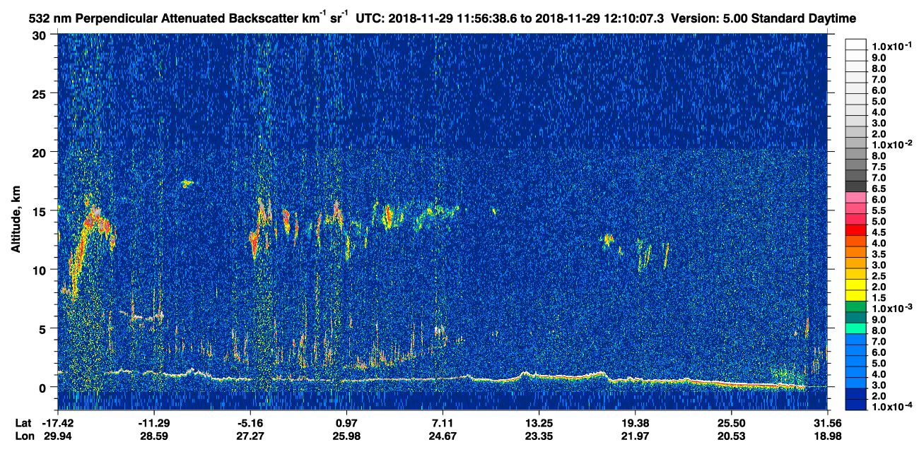Pick the red colorbar swatch beside 4.5
The image size is (919, 471).
(x=856, y=230)
